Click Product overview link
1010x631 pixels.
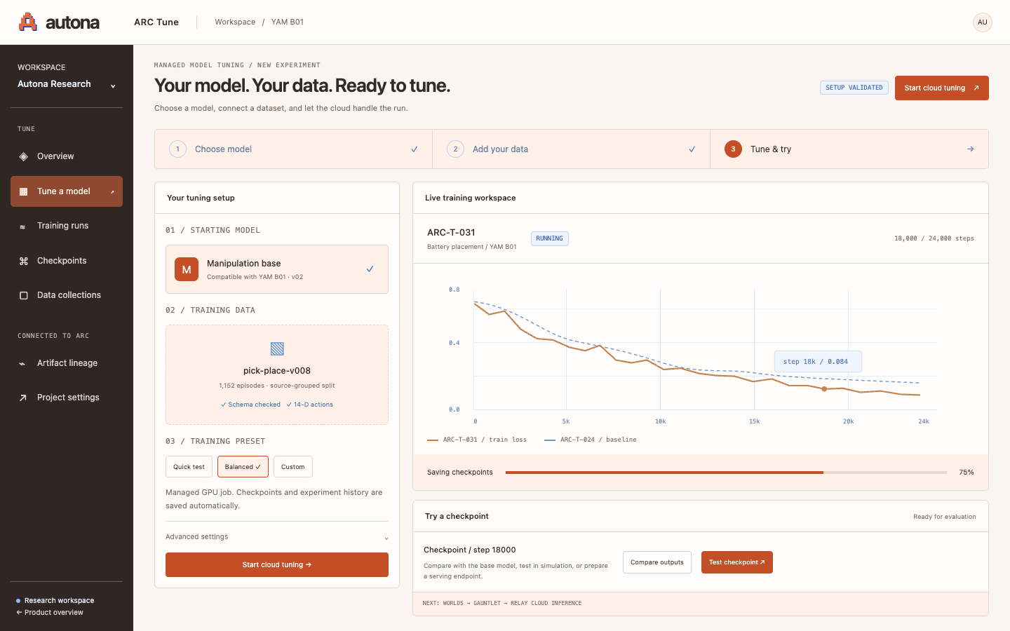coord(50,613)
